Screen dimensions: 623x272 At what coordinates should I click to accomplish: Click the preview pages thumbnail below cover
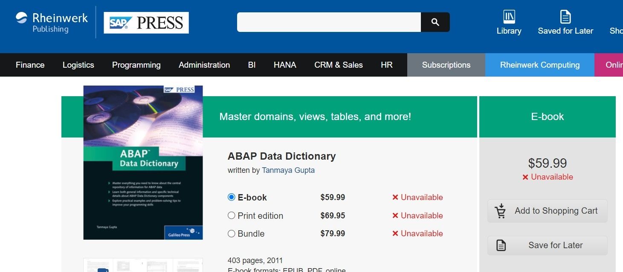[143, 265]
